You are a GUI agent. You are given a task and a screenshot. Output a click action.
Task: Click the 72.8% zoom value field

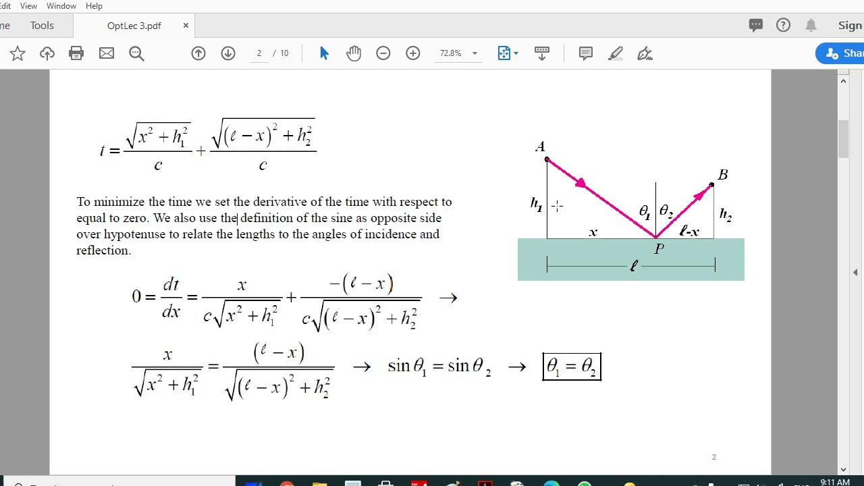coord(450,53)
